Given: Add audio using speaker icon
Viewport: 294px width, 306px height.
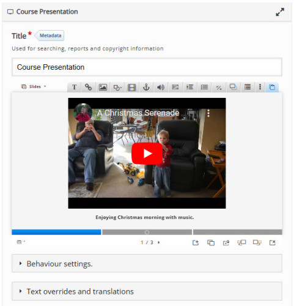Looking at the screenshot, I should tap(161, 88).
